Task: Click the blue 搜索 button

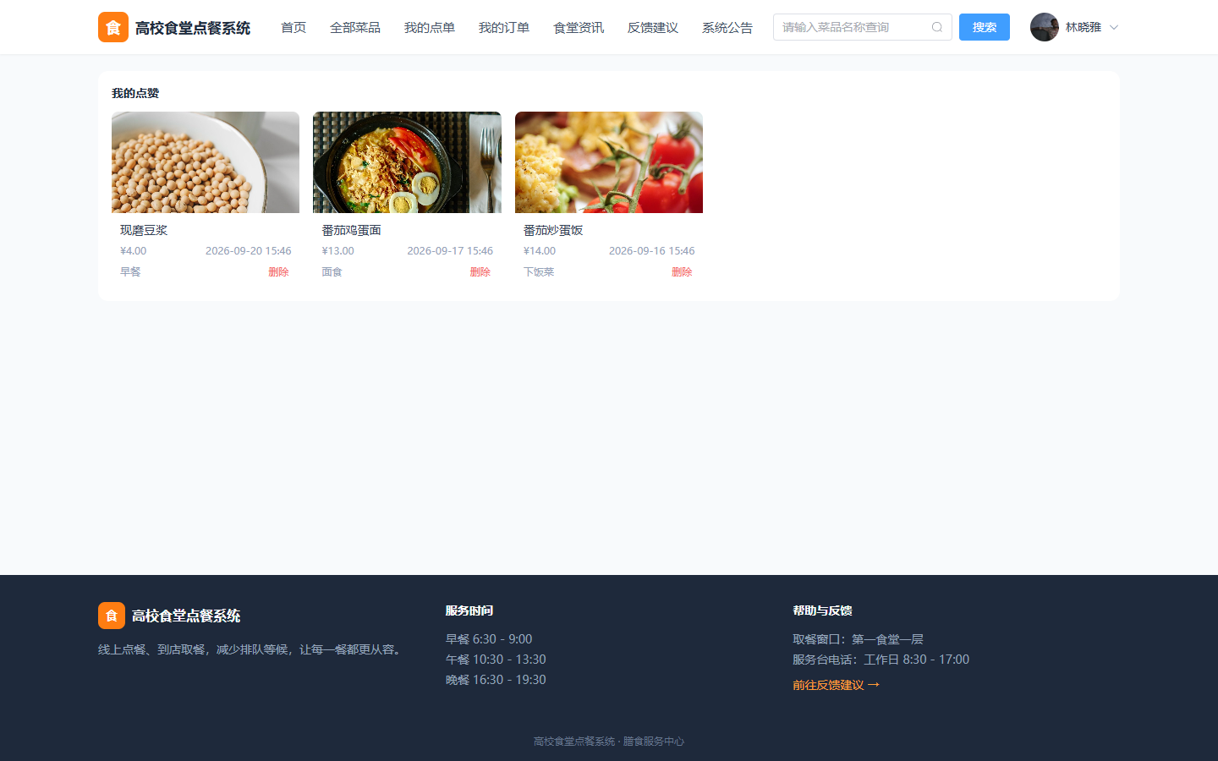Action: click(985, 27)
